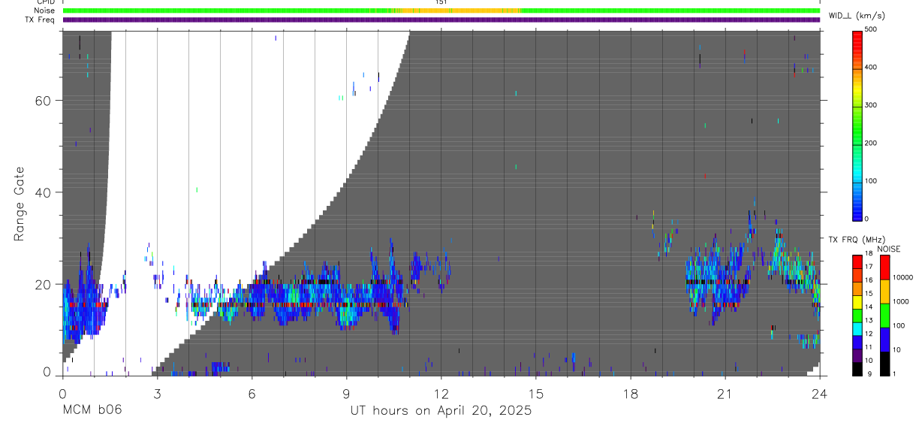Click the cyan swatch in TX FRQ legend
This screenshot has width=922, height=426.
point(857,328)
